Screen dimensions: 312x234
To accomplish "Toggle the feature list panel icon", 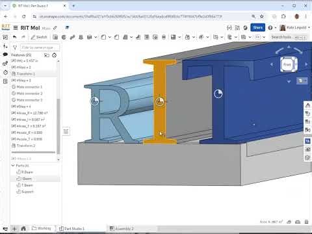I will pos(5,37).
